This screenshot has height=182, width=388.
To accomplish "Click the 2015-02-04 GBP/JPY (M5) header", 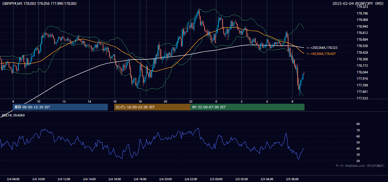I will click(x=359, y=3).
